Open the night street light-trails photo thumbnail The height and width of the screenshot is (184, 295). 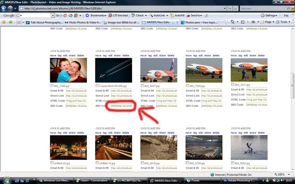(x=113, y=147)
